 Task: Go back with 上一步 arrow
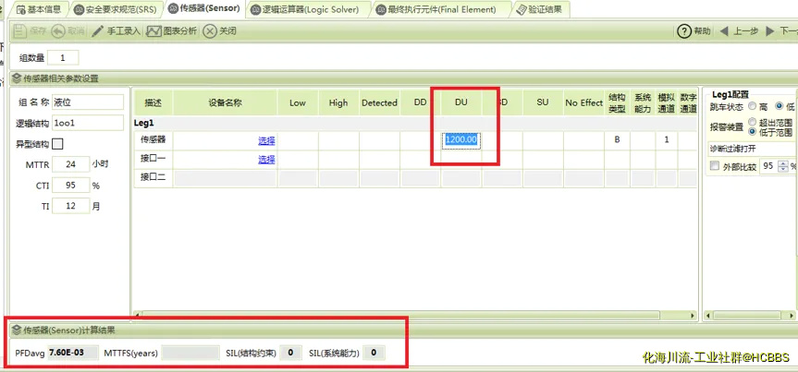coord(739,31)
